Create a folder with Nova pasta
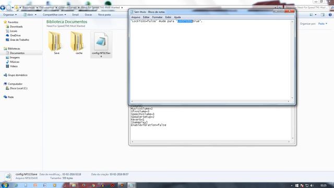The image size is (334, 188). pos(104,15)
